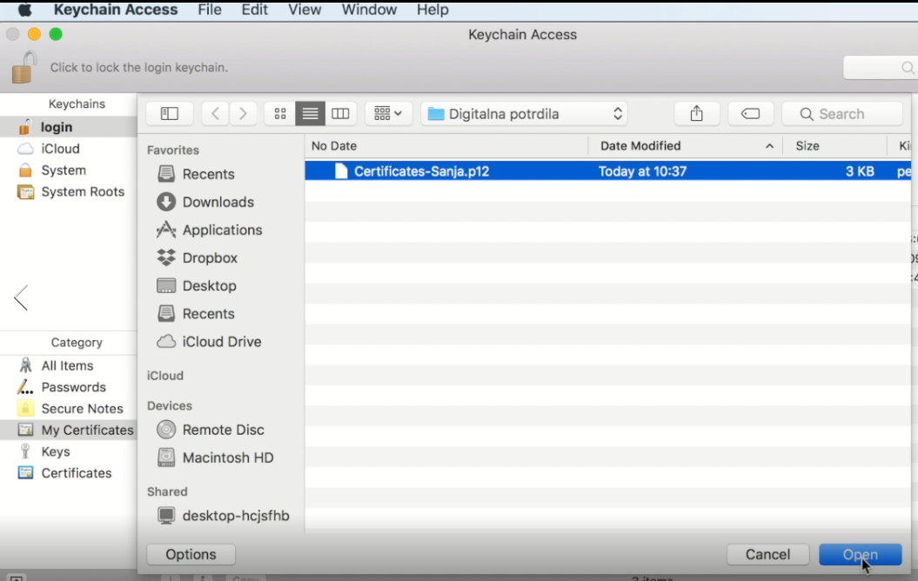
Task: Select the My Certificates category
Action: coord(69,430)
